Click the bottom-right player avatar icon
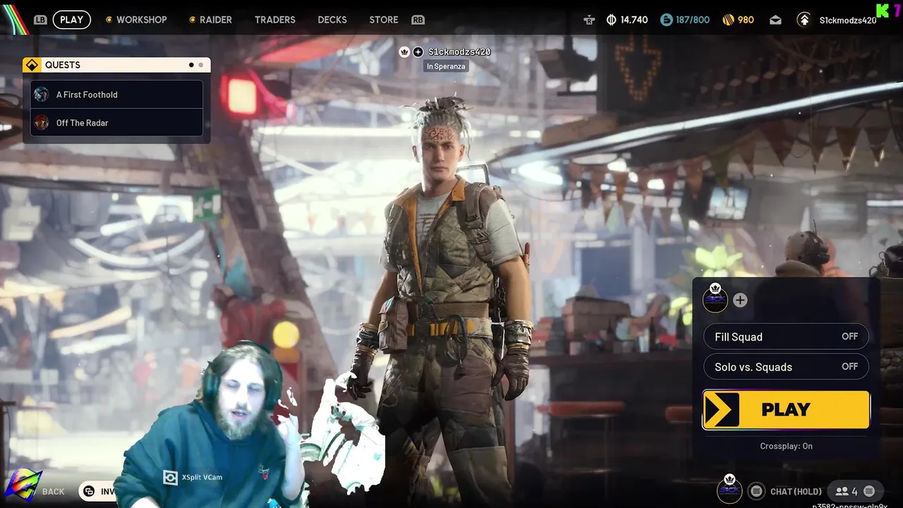 (x=729, y=490)
